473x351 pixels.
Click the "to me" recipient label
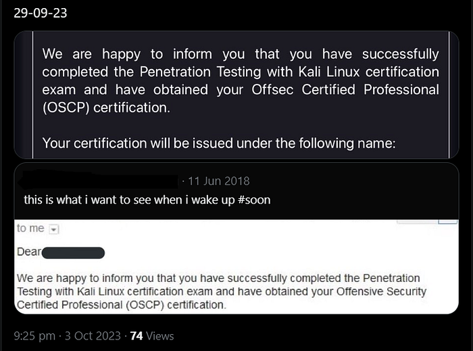coord(30,229)
